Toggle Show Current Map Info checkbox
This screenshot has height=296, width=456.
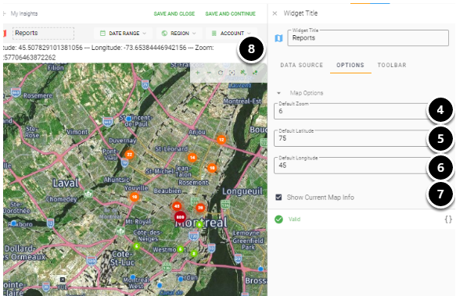(278, 198)
